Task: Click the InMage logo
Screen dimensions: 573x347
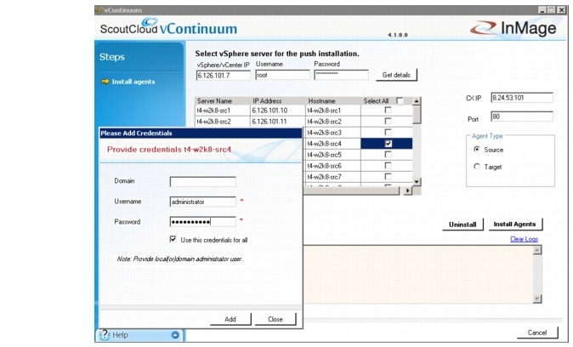Action: [x=513, y=28]
